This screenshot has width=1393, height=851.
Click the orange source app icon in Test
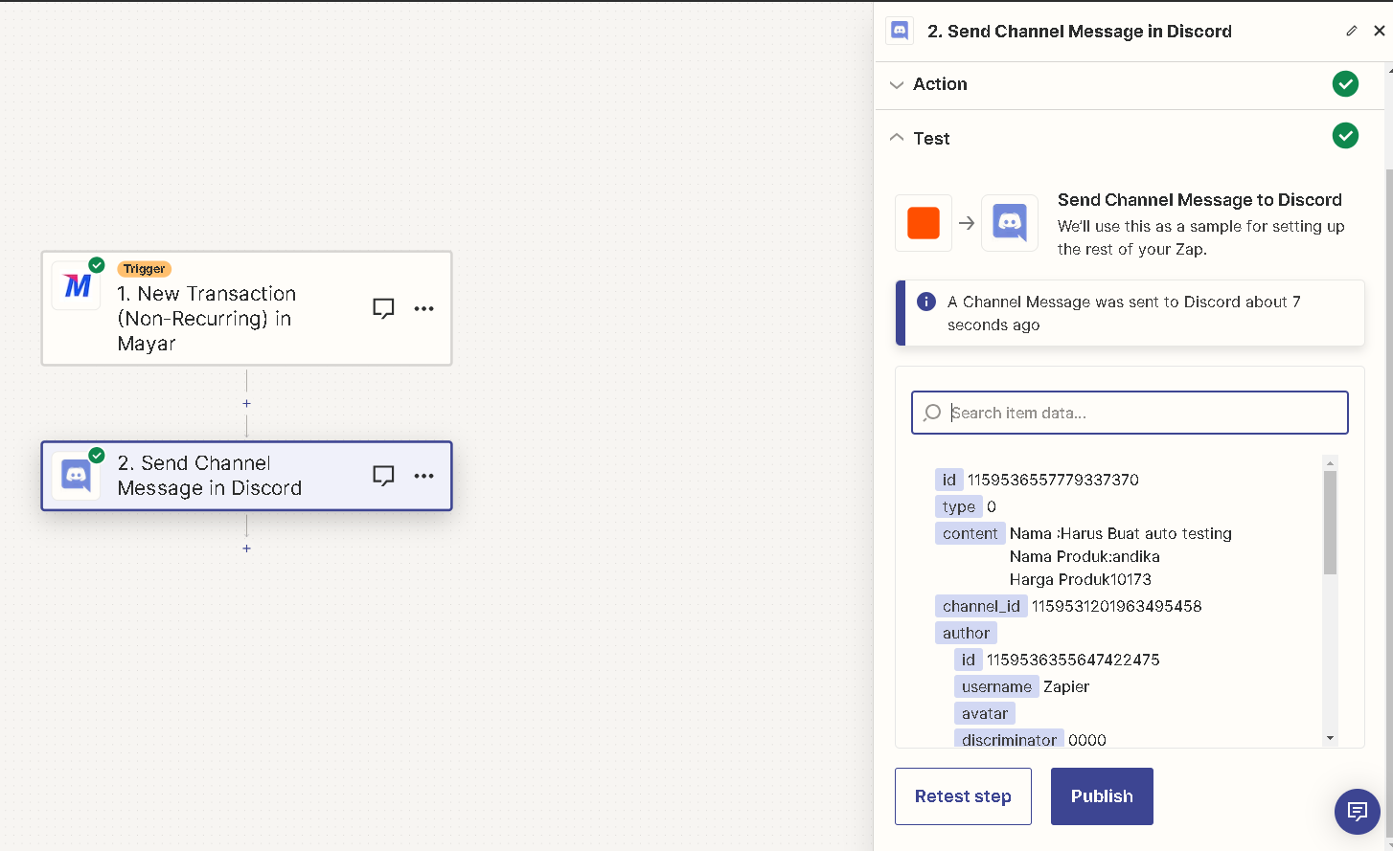924,223
